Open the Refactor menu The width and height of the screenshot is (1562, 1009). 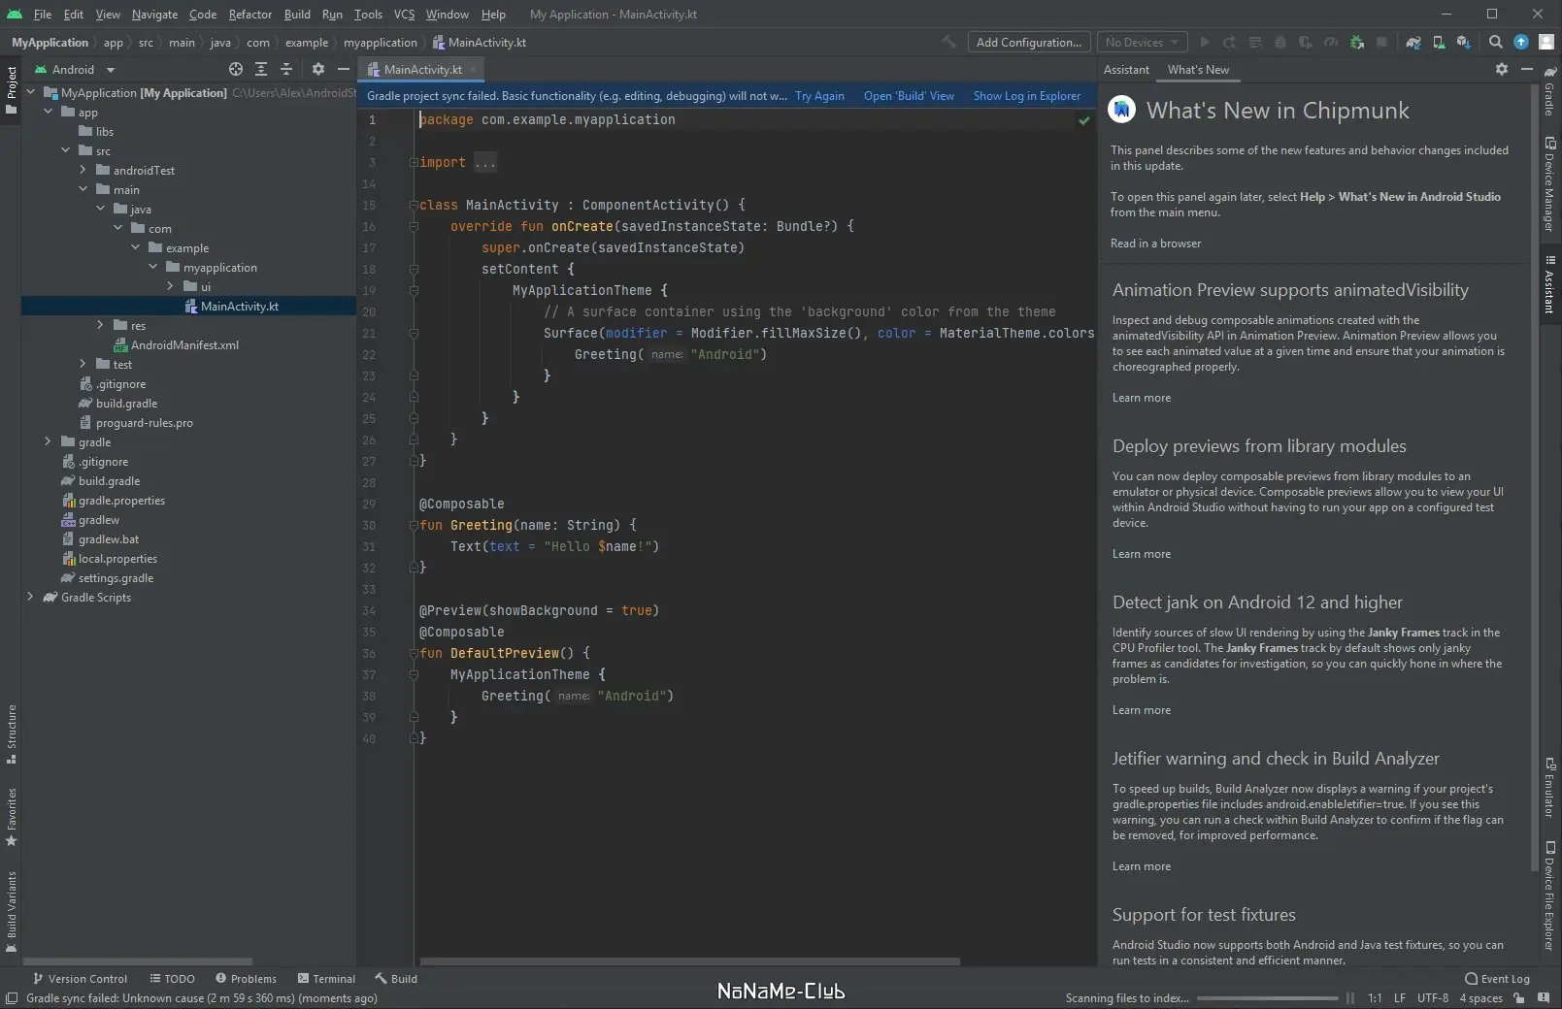pos(249,15)
